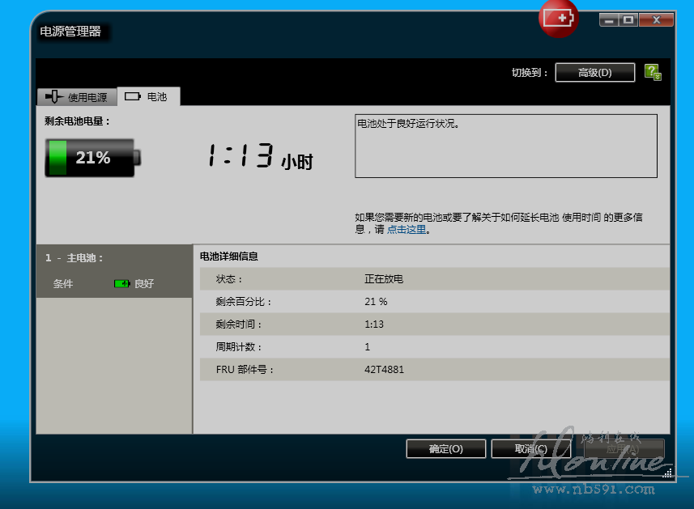Select the 电池 tab
The height and width of the screenshot is (509, 694).
pyautogui.click(x=149, y=96)
